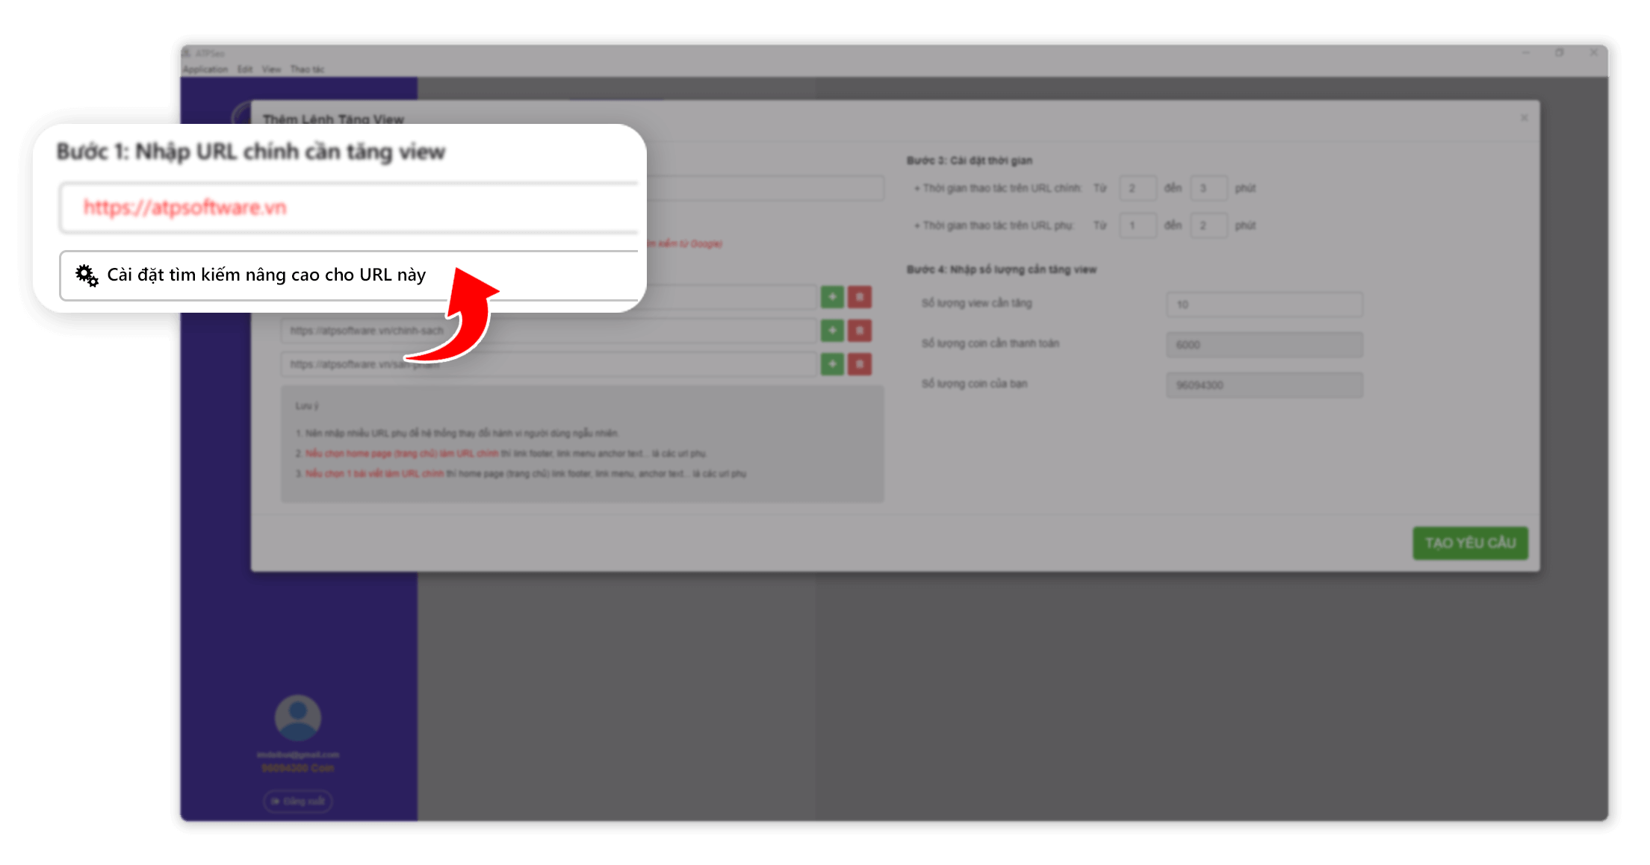
Task: Click the user avatar in the sidebar
Action: (298, 718)
